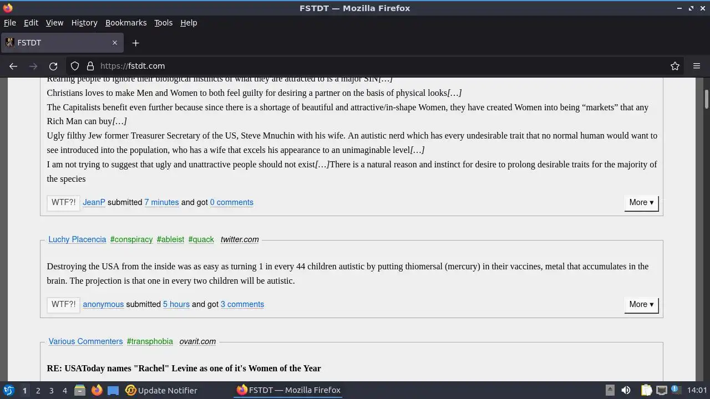Open the Edit menu

click(31, 23)
